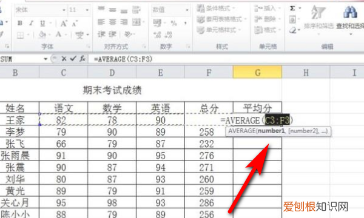Click the number1 argument in AVERAGE tooltip
The image size is (364, 218).
(271, 131)
